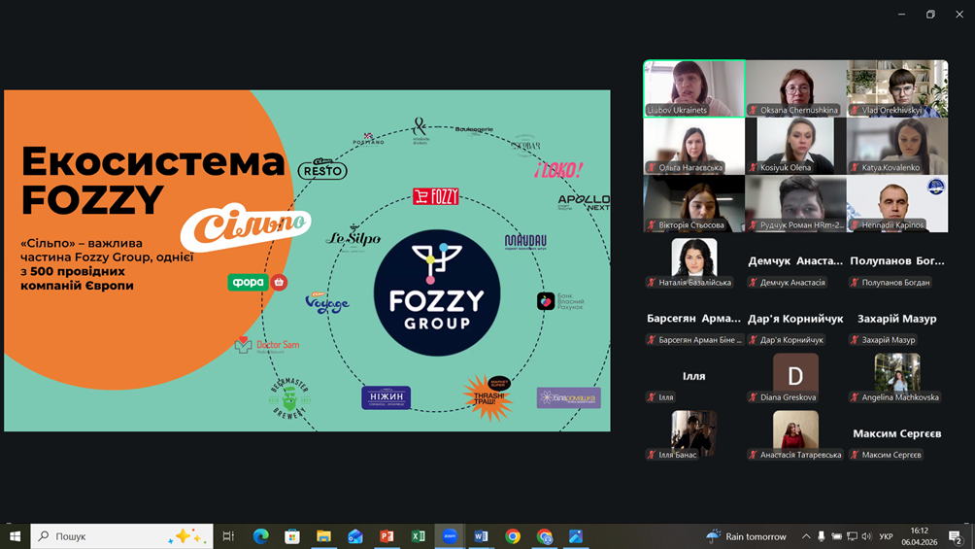Screen dimensions: 975x549
Task: Open the Zoom app in taskbar
Action: [x=450, y=536]
